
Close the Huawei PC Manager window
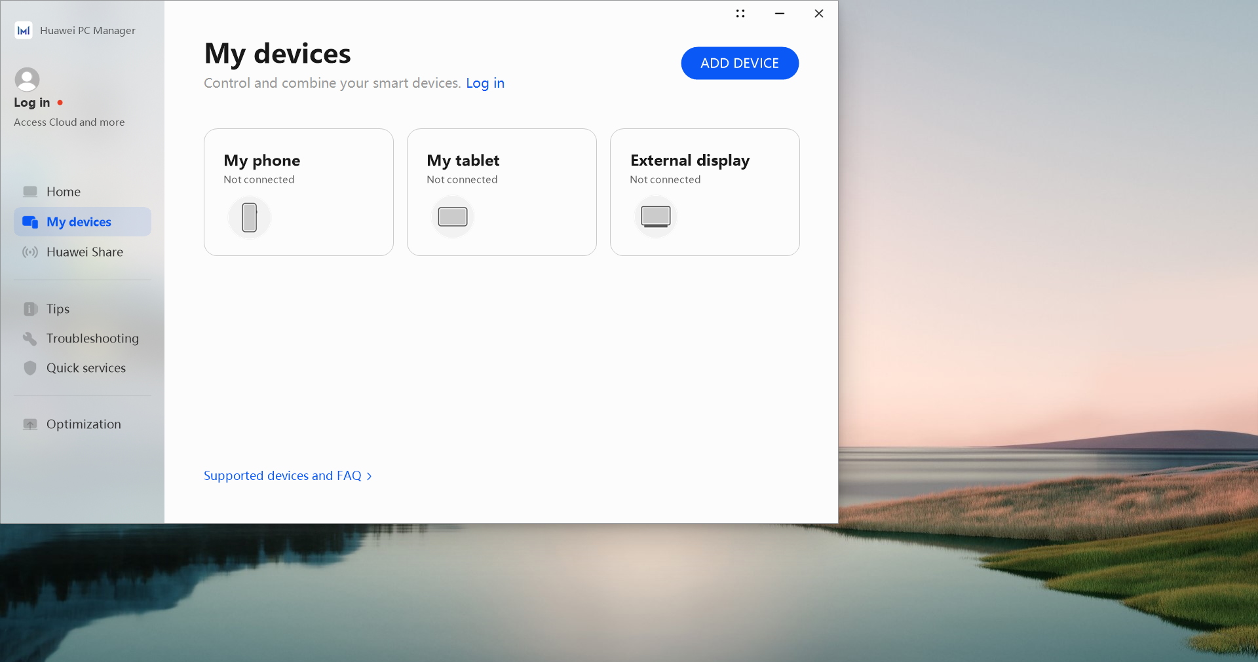[x=819, y=13]
